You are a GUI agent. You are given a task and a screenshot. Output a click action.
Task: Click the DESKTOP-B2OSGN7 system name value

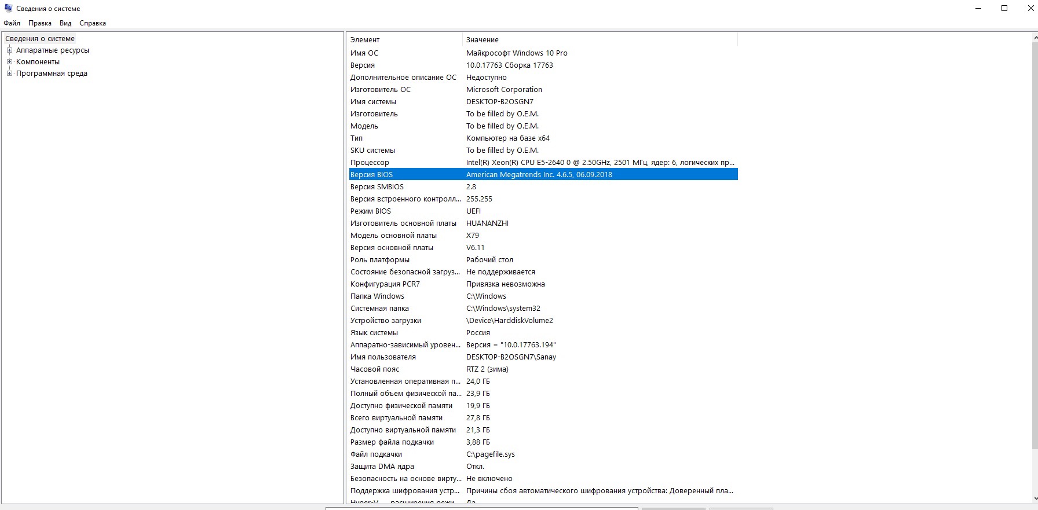click(x=500, y=102)
